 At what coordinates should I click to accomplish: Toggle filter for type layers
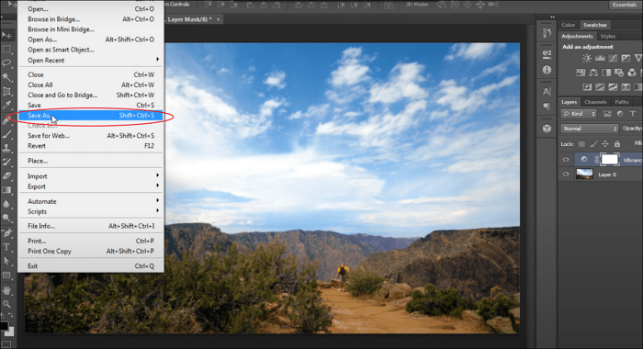633,114
